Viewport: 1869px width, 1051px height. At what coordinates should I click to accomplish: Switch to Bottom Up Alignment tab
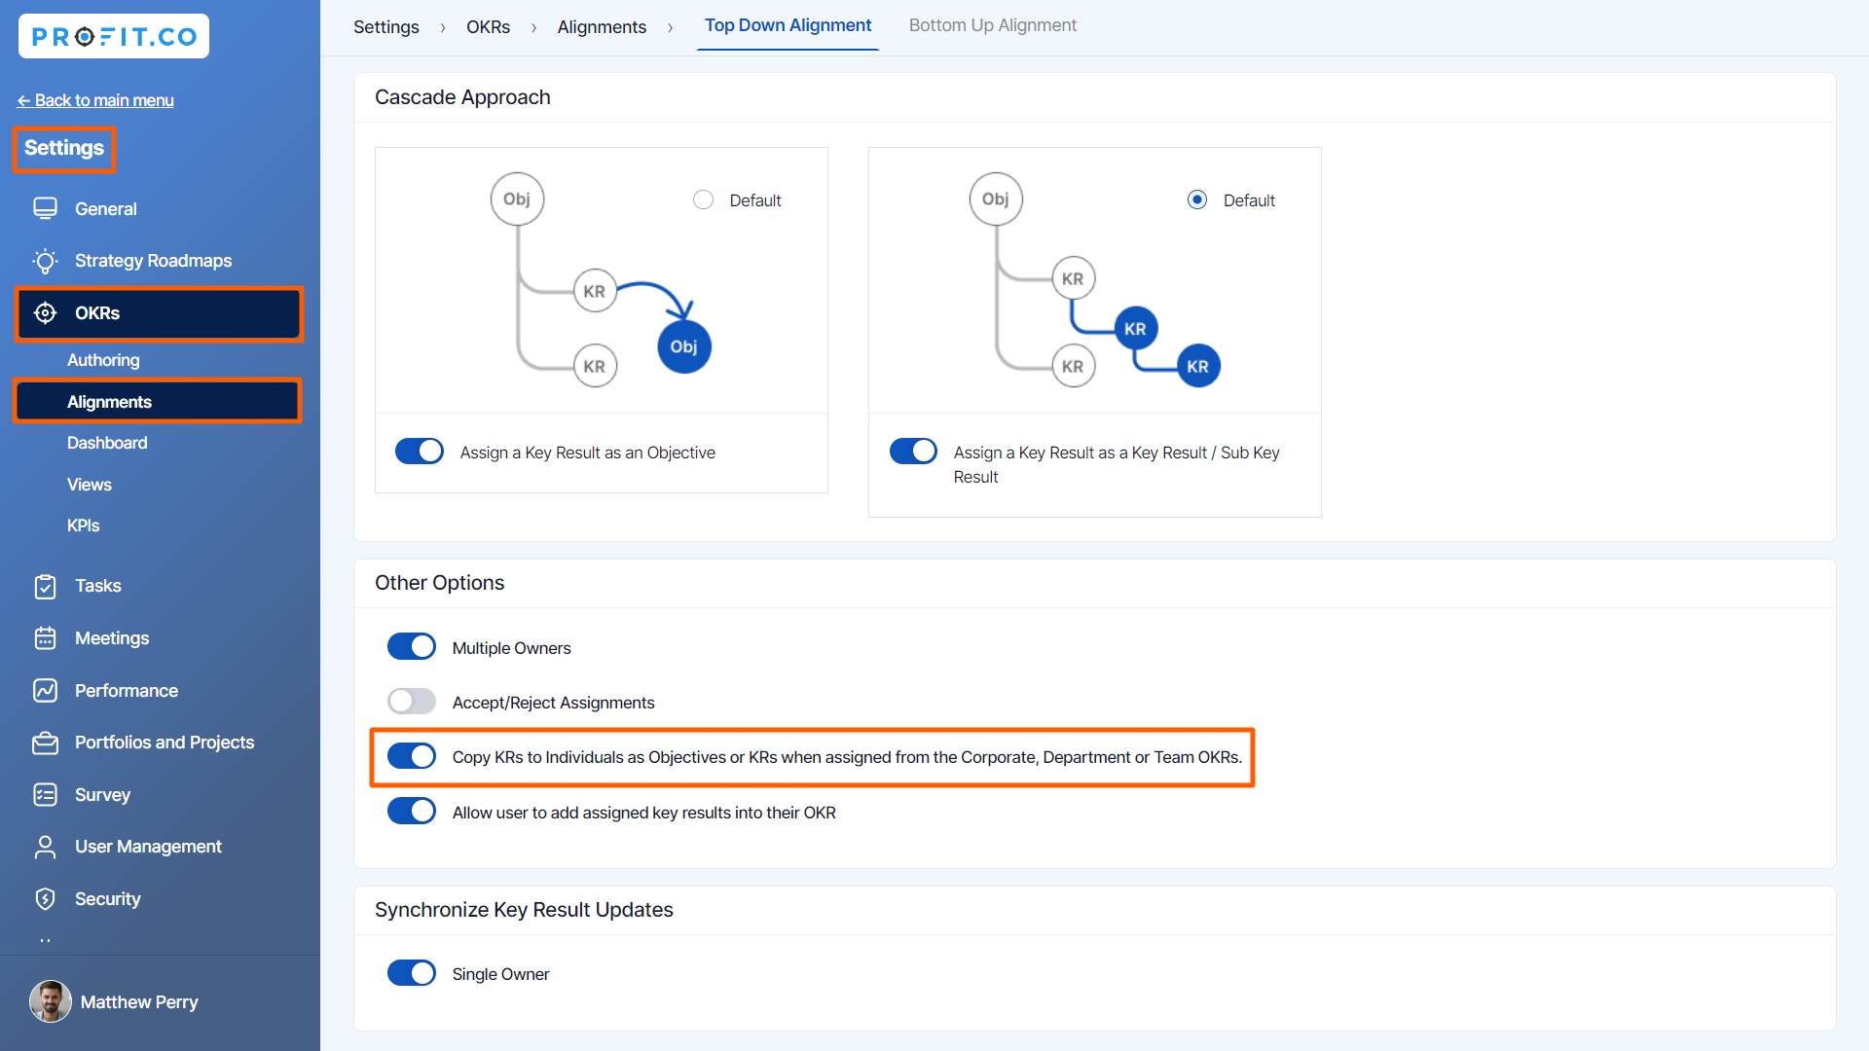(992, 25)
